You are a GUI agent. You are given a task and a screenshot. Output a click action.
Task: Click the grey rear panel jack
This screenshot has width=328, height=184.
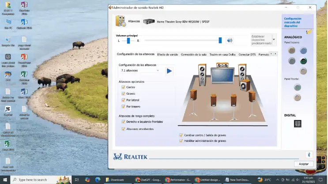tap(292, 61)
